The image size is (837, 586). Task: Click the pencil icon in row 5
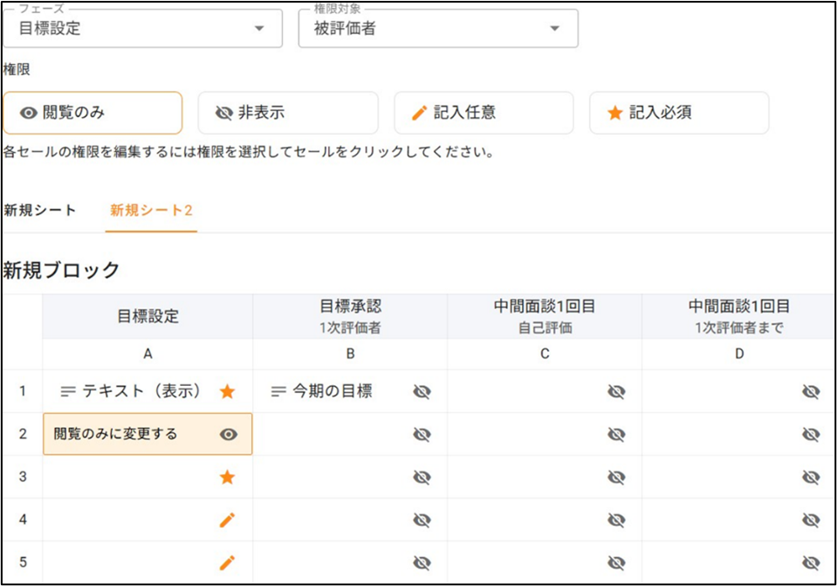pos(227,562)
